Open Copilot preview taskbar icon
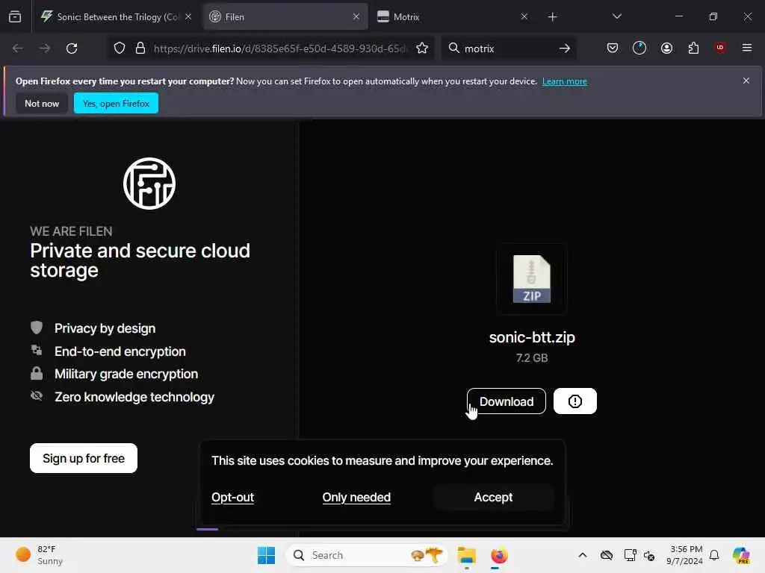Image resolution: width=765 pixels, height=573 pixels. coord(741,555)
